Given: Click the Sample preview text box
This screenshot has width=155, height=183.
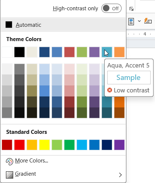Looking at the screenshot, I should tap(129, 77).
